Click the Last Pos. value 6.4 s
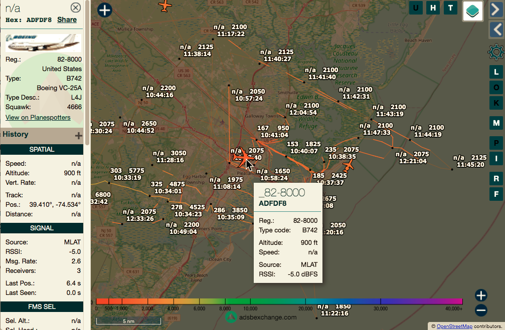This screenshot has width=505, height=330. [74, 283]
